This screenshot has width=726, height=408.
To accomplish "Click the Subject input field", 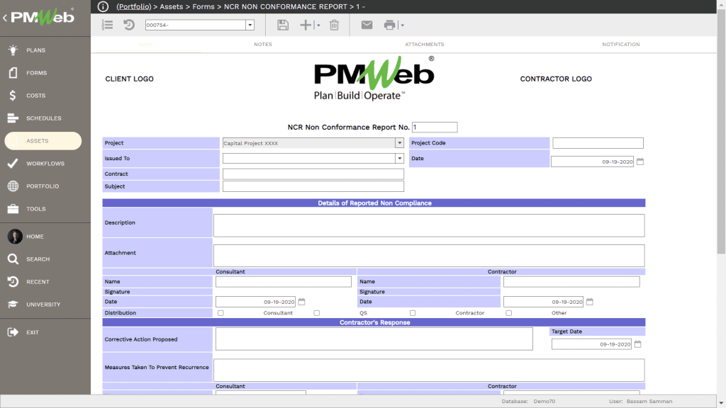I will tap(313, 186).
